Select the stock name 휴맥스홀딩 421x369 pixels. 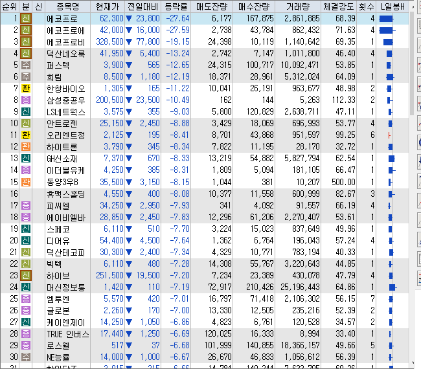click(x=66, y=194)
